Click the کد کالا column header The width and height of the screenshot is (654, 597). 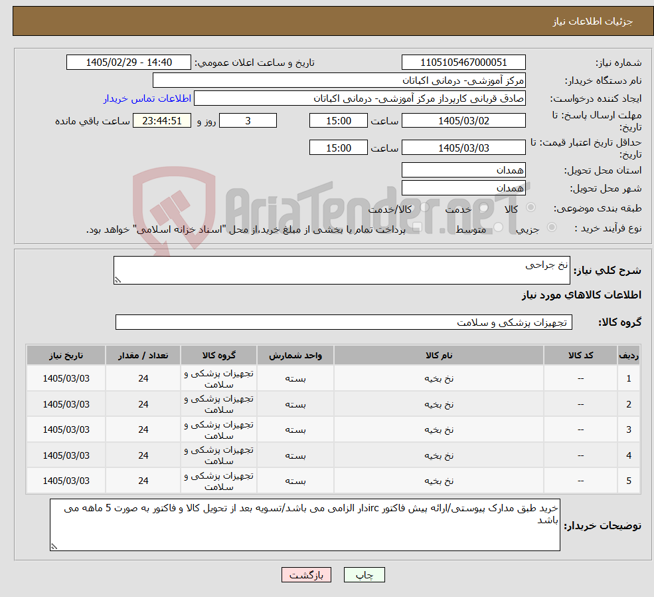point(580,355)
